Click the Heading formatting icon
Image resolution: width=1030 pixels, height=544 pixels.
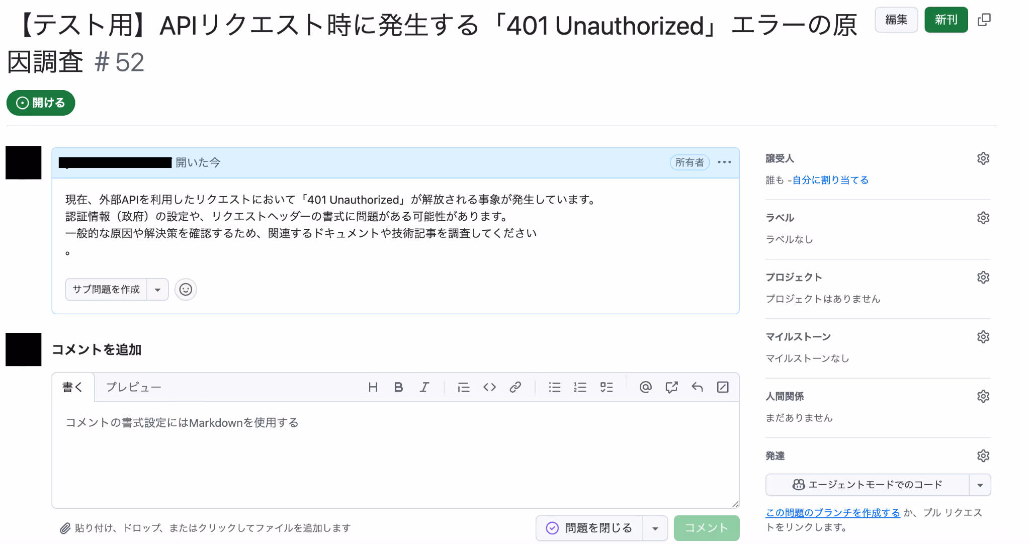point(373,387)
